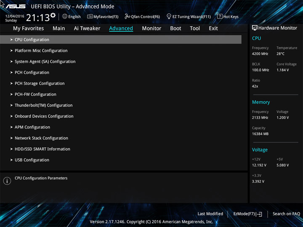This screenshot has width=303, height=227.
Task: Click the EZ Tuning Wizard lightbulb icon
Action: pos(169,16)
